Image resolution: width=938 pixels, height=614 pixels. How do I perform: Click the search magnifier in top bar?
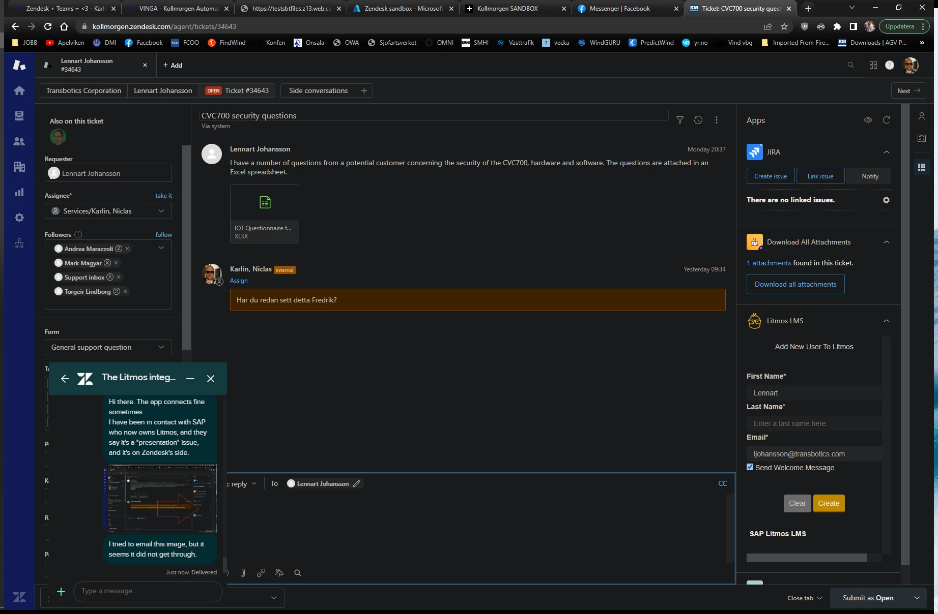pos(850,65)
